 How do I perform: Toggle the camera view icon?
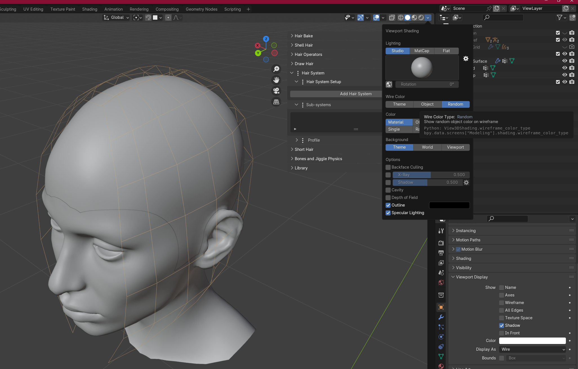[276, 91]
